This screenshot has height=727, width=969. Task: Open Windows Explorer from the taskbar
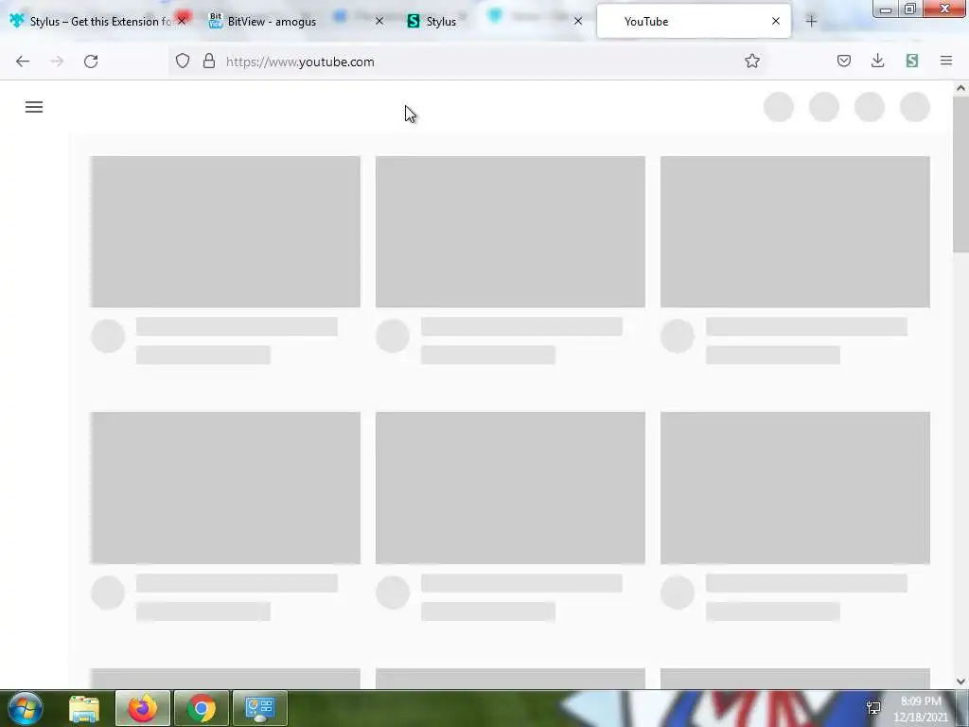84,708
